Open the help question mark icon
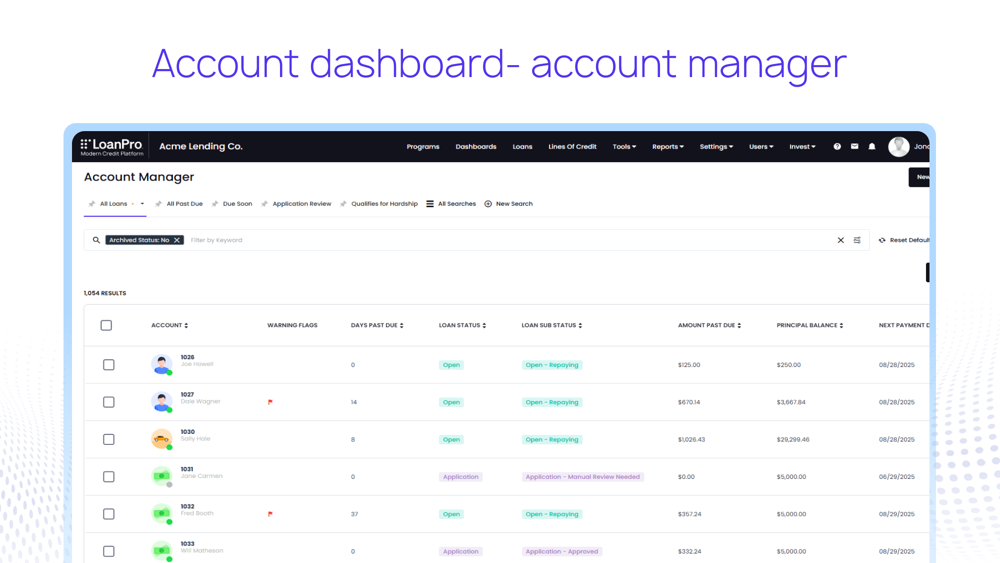The image size is (1000, 563). point(837,146)
